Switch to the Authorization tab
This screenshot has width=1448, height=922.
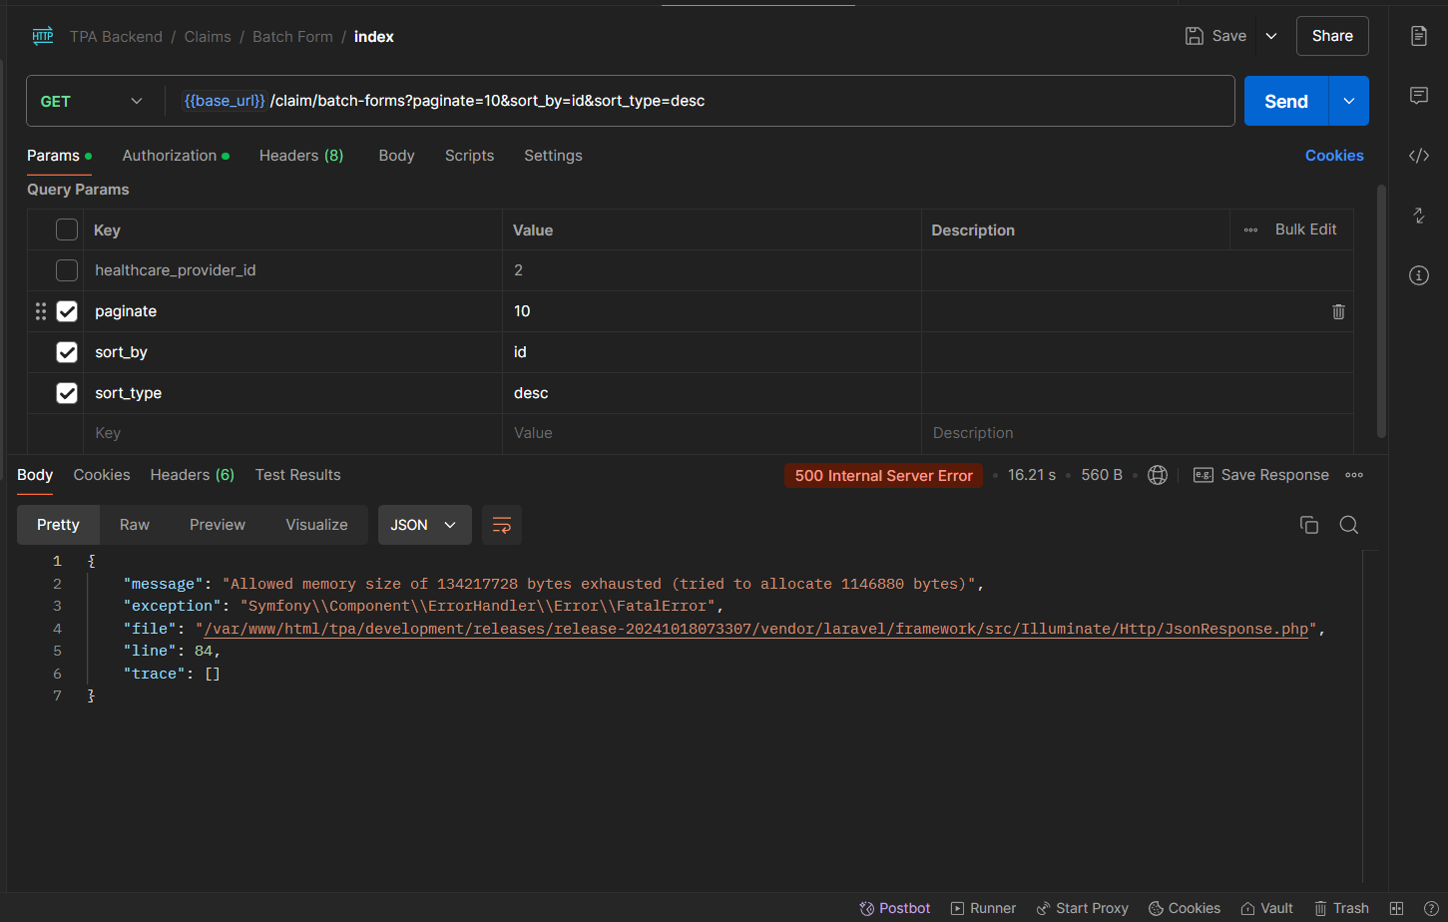[170, 156]
